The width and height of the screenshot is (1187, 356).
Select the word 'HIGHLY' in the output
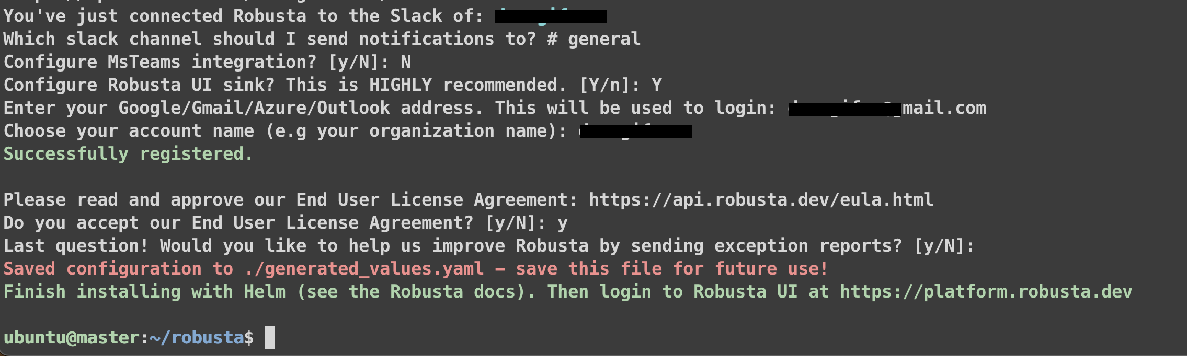pyautogui.click(x=401, y=85)
